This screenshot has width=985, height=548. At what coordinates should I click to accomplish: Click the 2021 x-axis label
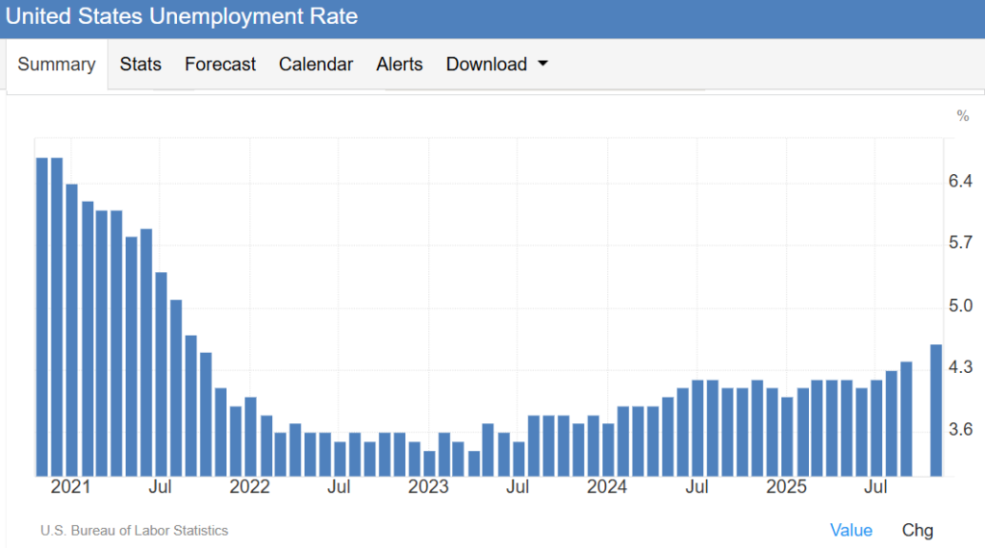70,487
